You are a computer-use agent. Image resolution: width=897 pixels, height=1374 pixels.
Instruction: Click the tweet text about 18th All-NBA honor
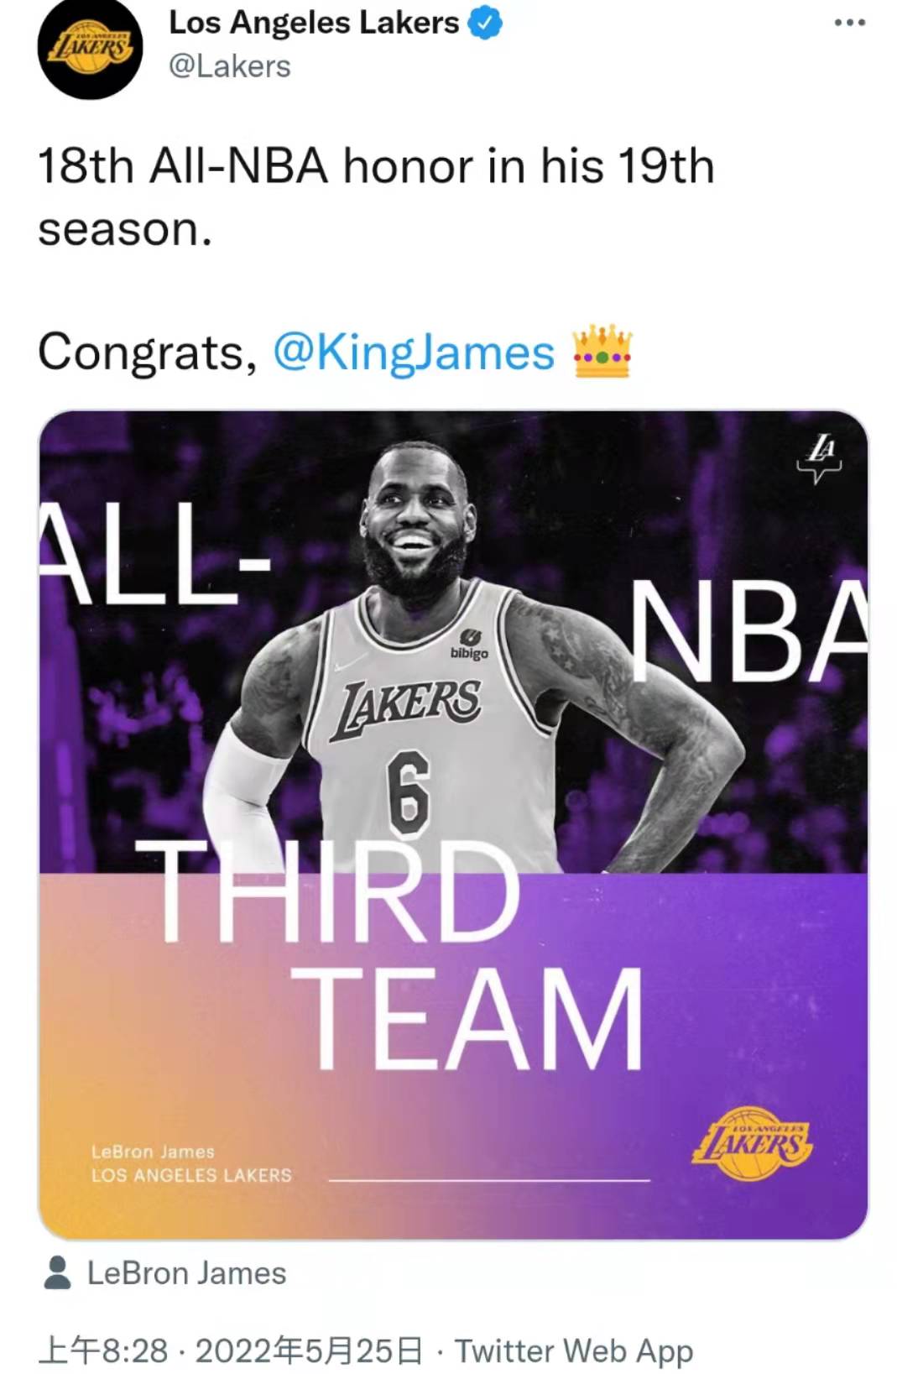pos(376,196)
